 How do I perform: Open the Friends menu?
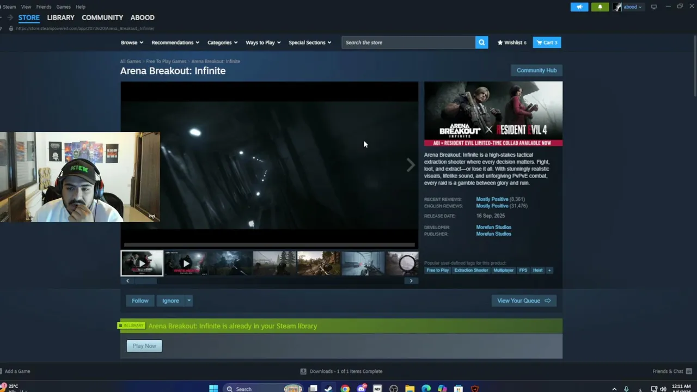[x=44, y=7]
